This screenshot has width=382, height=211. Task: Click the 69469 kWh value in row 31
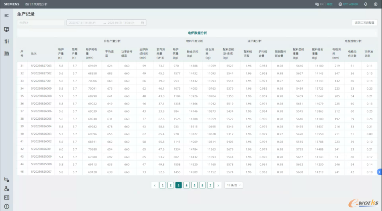tap(92, 65)
